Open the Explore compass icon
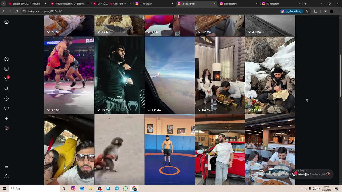The image size is (342, 192). pos(6,98)
